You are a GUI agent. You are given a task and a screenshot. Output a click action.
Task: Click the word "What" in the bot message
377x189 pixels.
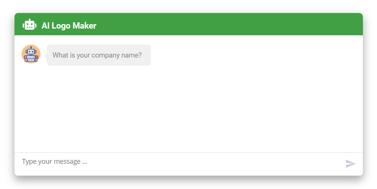(x=60, y=55)
